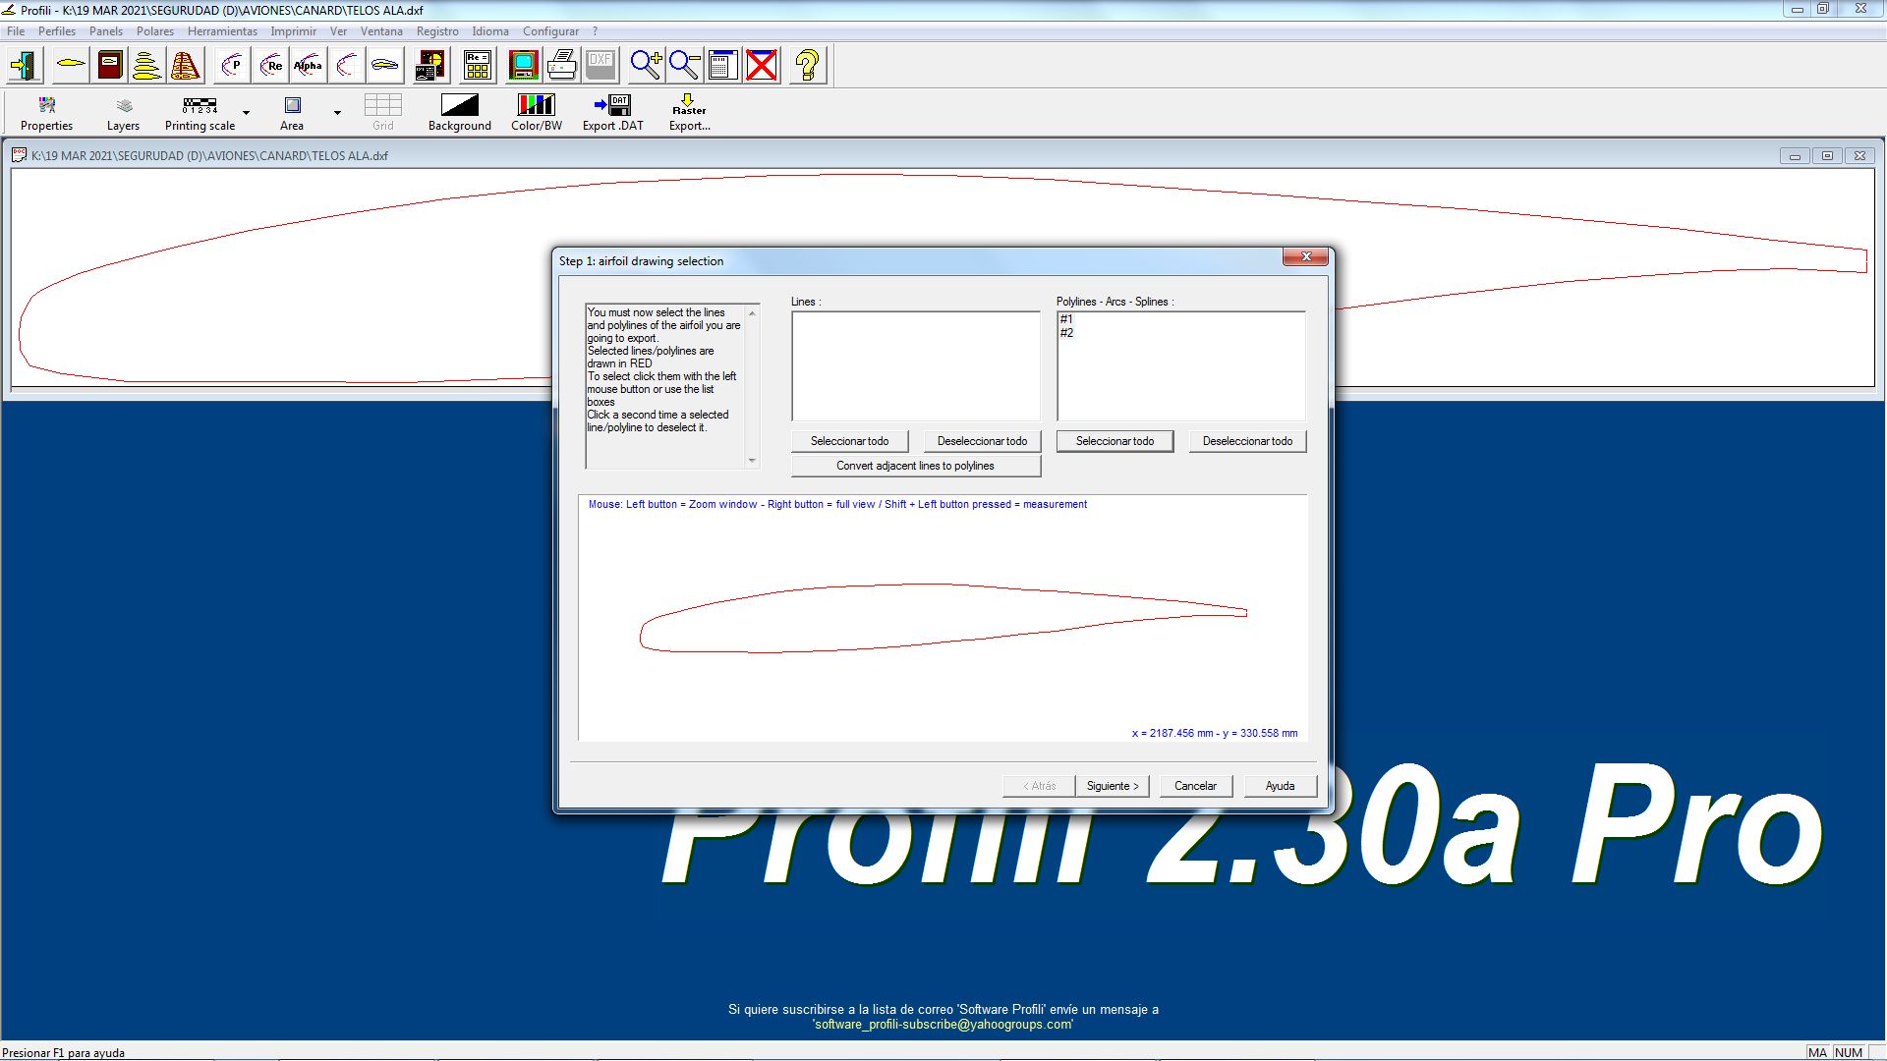Viewport: 1887px width, 1061px height.
Task: Click the Siguiente > button
Action: pos(1112,786)
